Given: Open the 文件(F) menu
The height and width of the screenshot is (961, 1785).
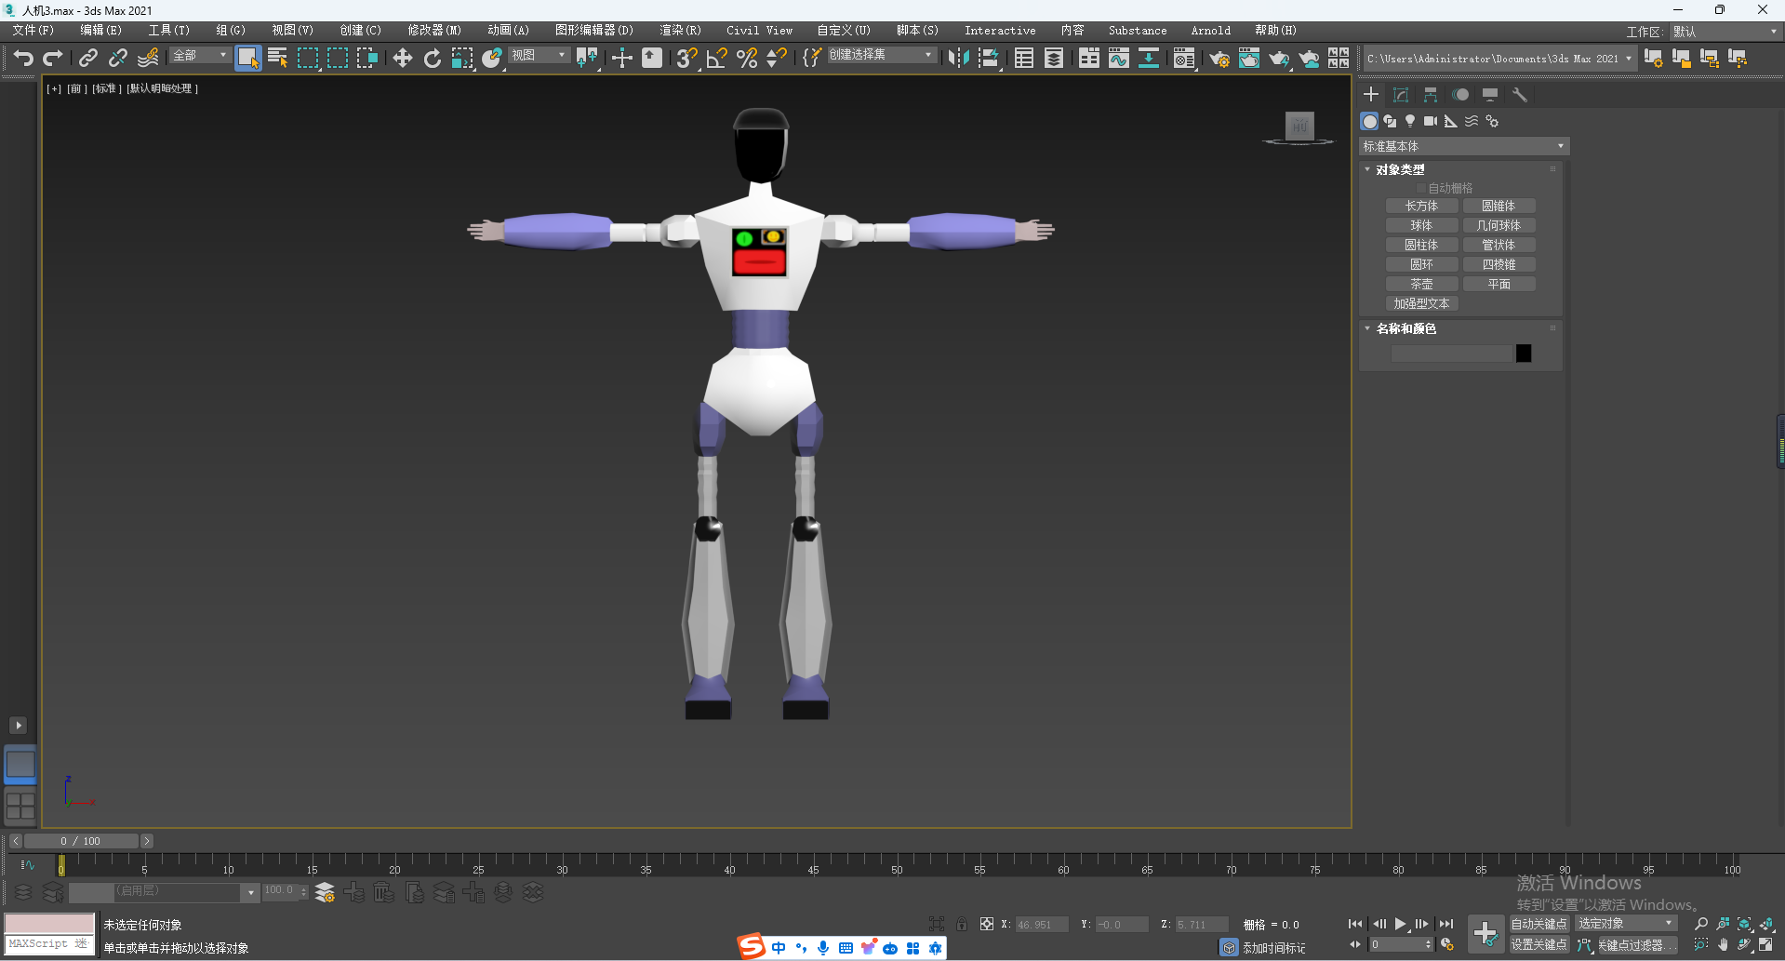Looking at the screenshot, I should 33,31.
